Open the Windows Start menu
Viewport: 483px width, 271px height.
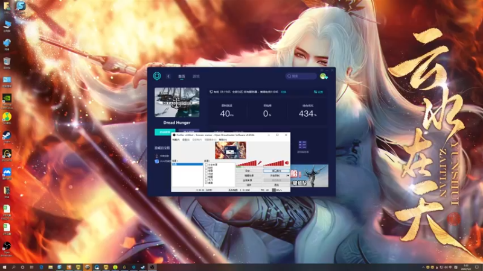coord(4,267)
